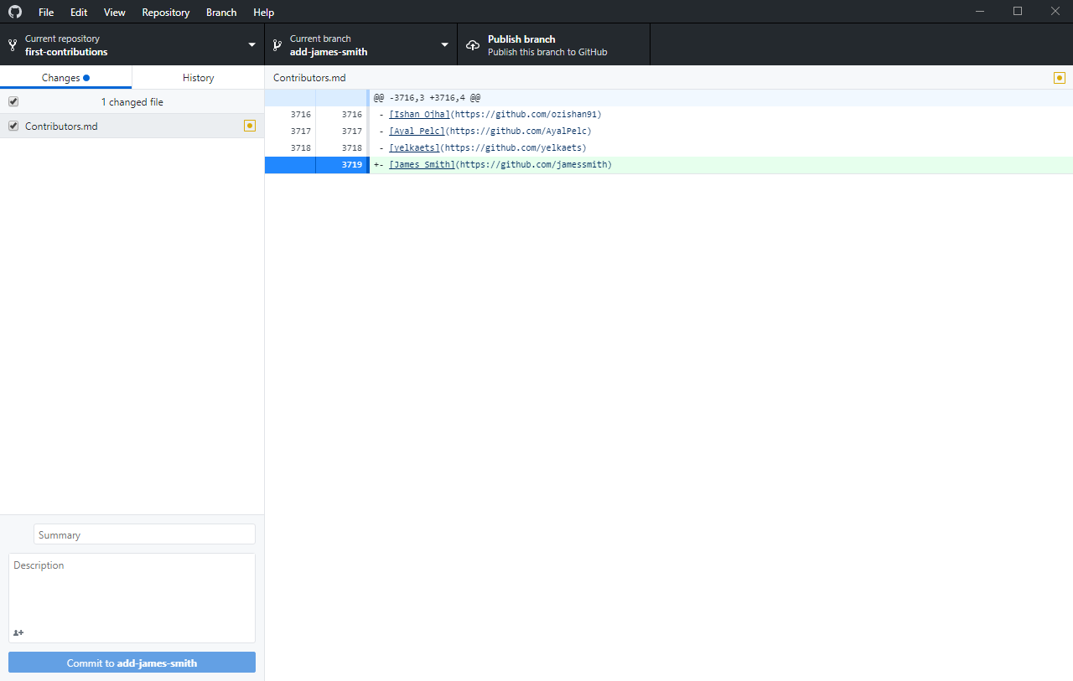Click new line number 3718 in diff gutter
1073x681 pixels.
point(351,148)
